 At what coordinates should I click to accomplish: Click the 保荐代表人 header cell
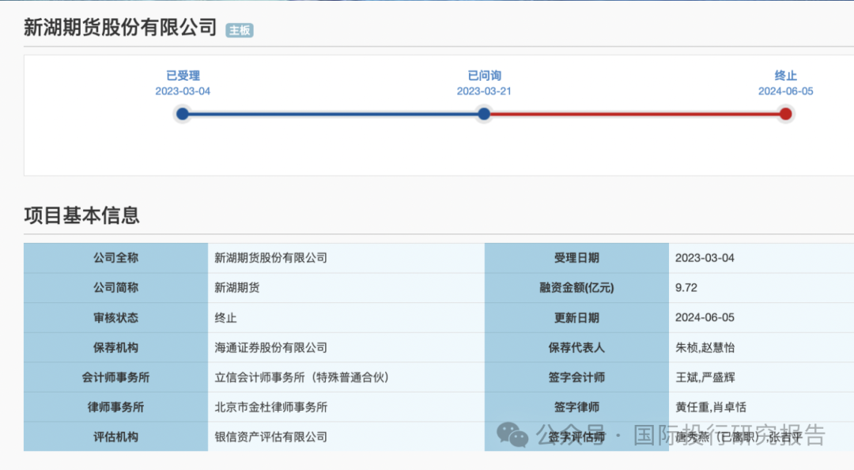click(576, 347)
